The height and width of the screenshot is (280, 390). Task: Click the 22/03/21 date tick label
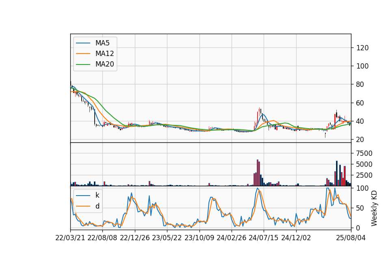click(x=70, y=238)
